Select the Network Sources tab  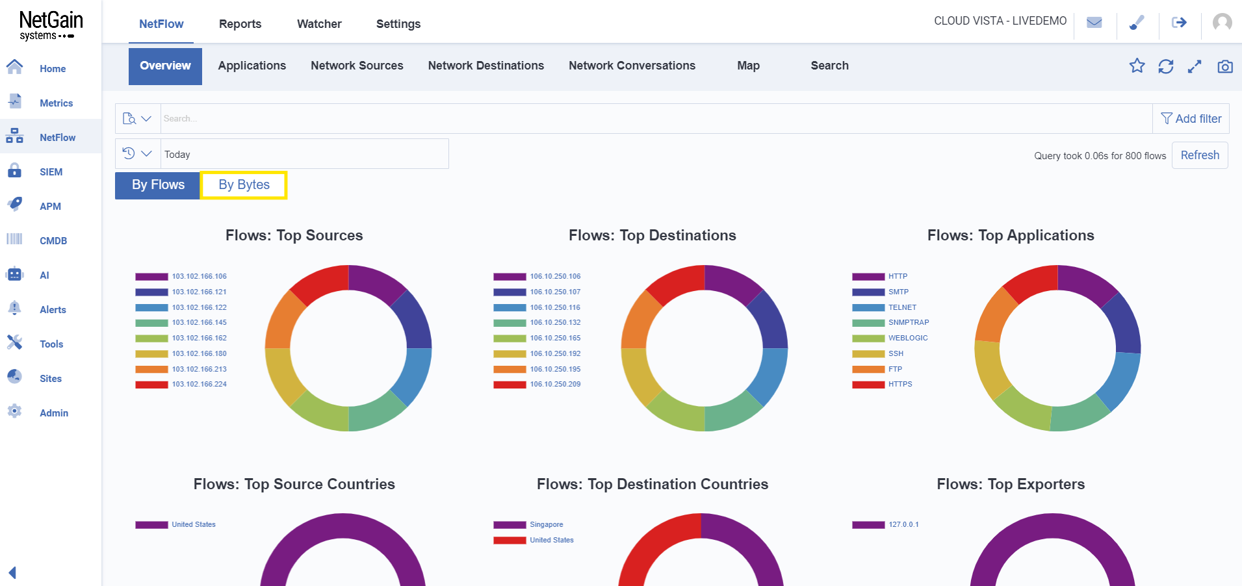[357, 66]
